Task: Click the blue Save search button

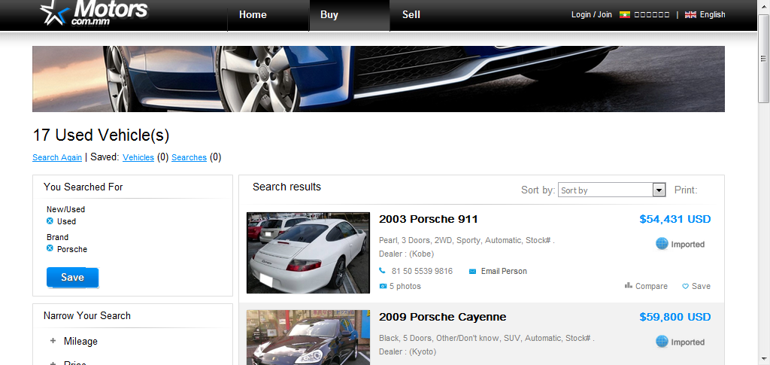Action: point(73,278)
